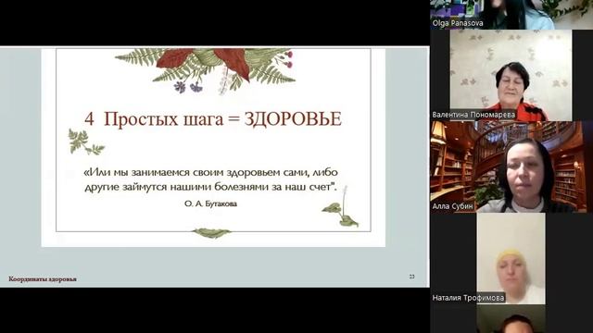Viewport: 593px width, 333px height.
Task: Click the Валентина Пономарева name label
Action: click(473, 115)
